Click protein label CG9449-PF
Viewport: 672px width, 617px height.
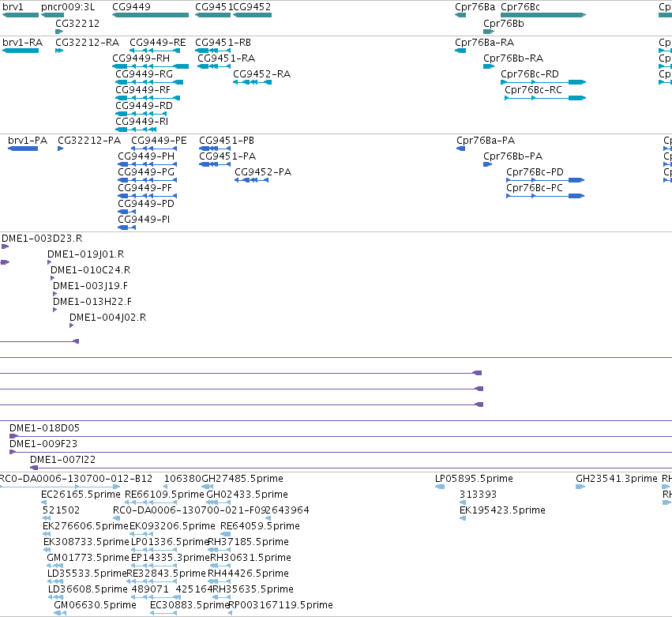point(145,188)
